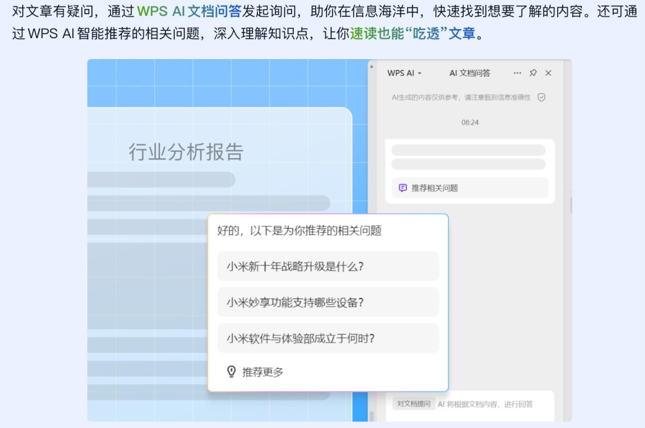
Task: Click the purple chat icon in 推荐相关问题
Action: pyautogui.click(x=403, y=188)
